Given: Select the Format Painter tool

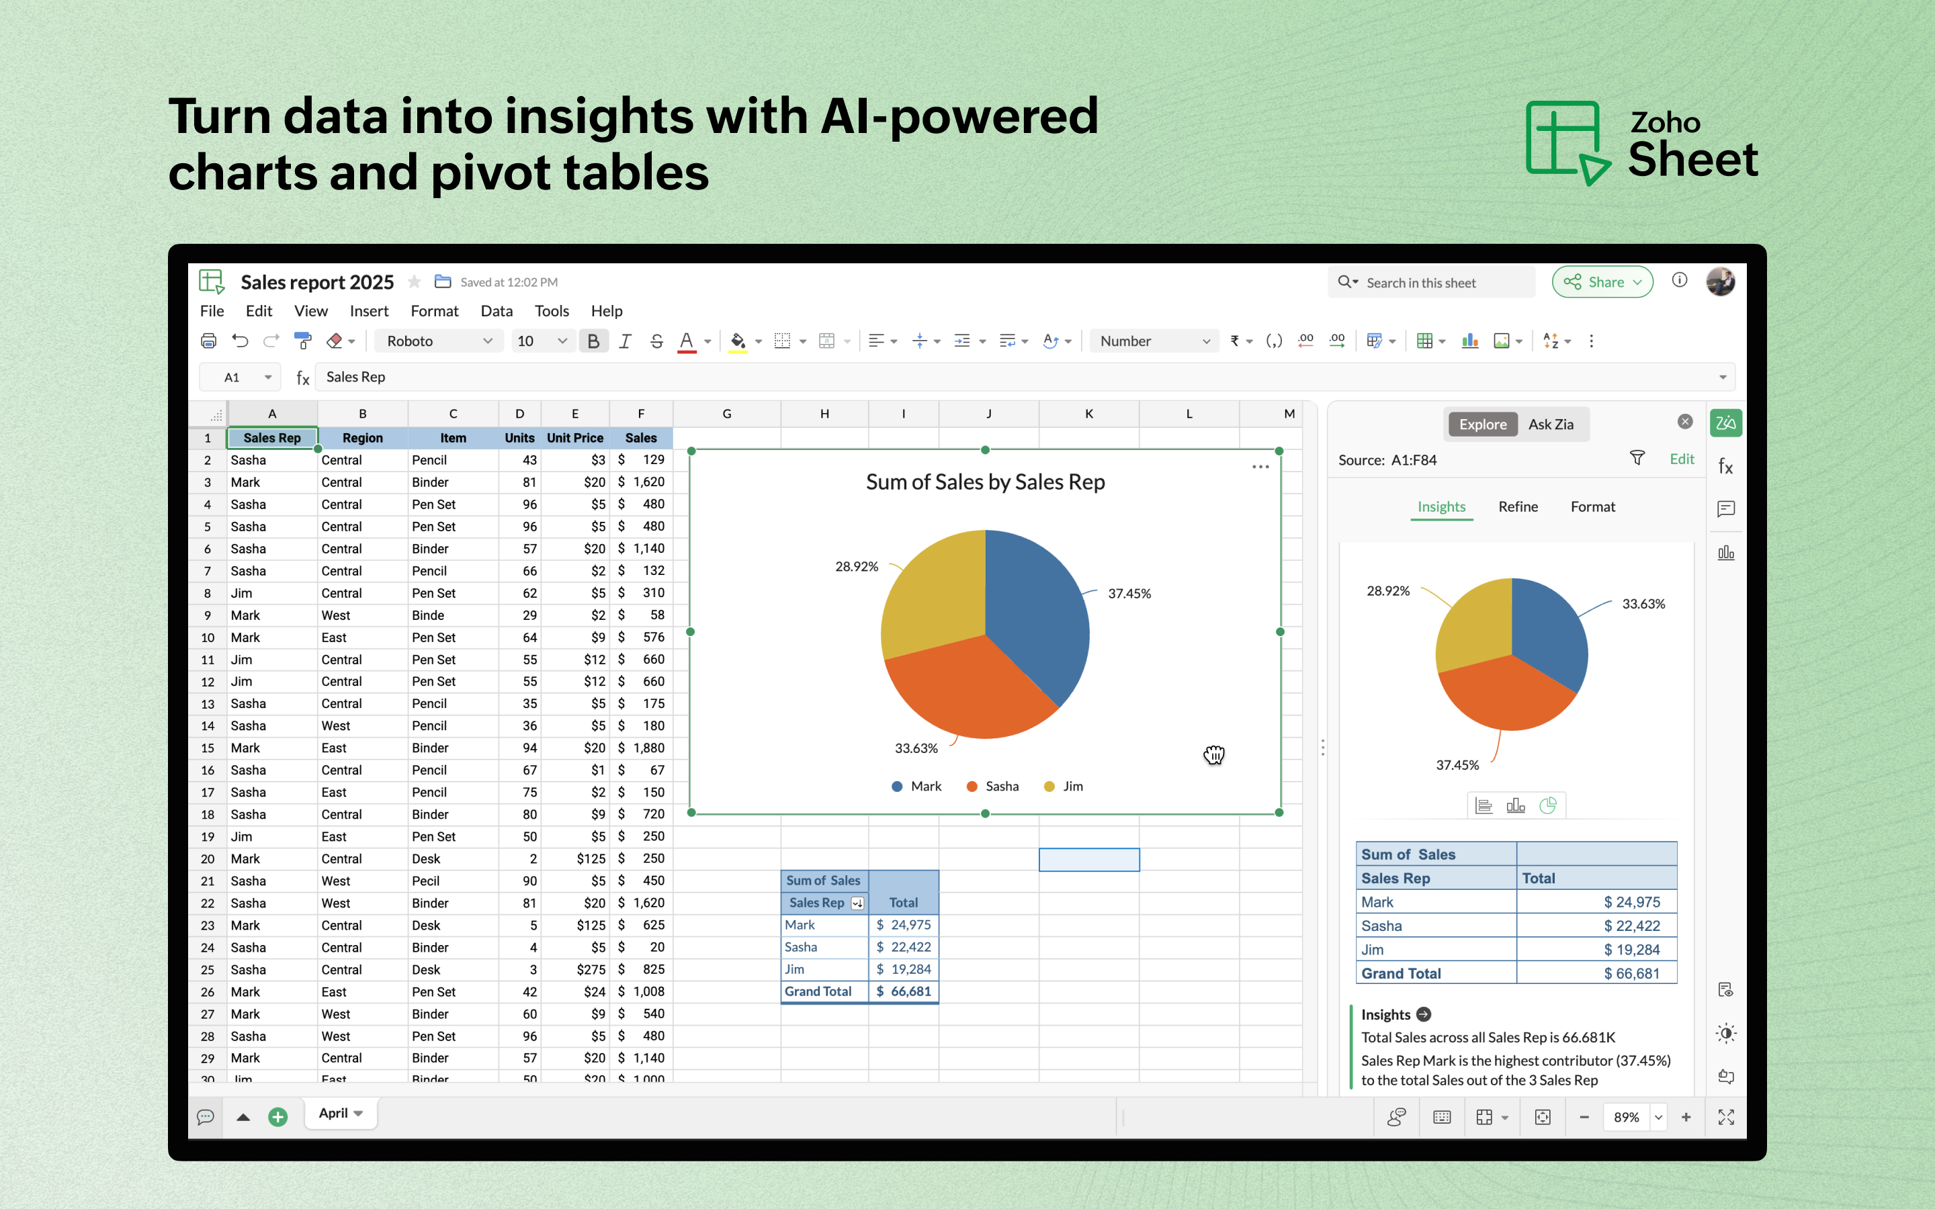Looking at the screenshot, I should point(302,341).
